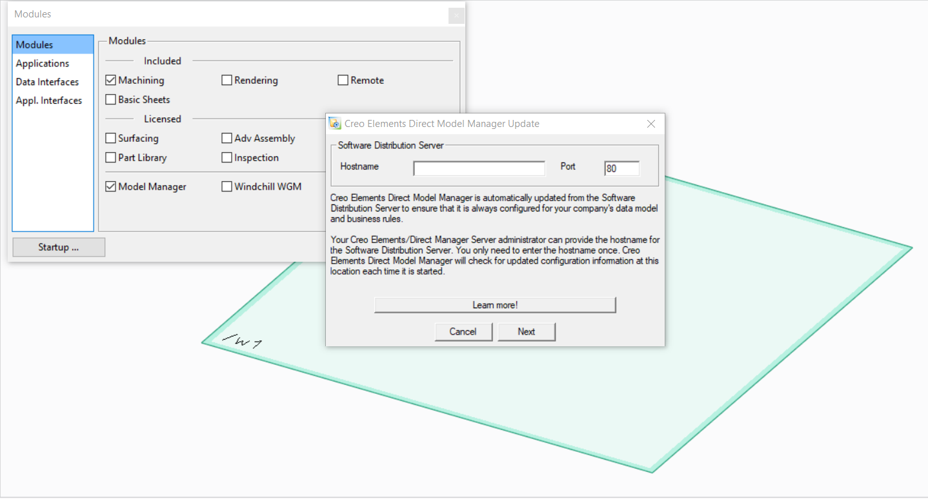Select the Modules entry in the sidebar
Viewport: 928px width, 499px height.
tap(34, 44)
